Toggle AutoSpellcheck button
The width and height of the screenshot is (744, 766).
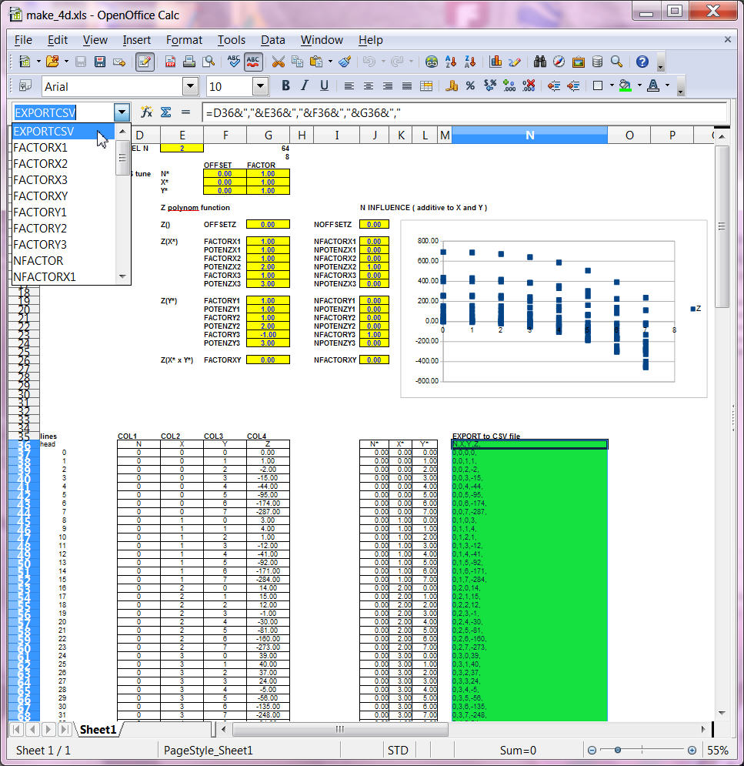click(x=254, y=62)
